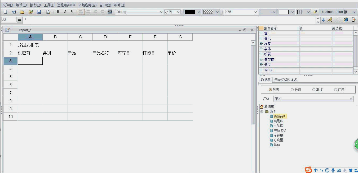Align cell text left
The width and height of the screenshot is (358, 173).
click(x=81, y=12)
